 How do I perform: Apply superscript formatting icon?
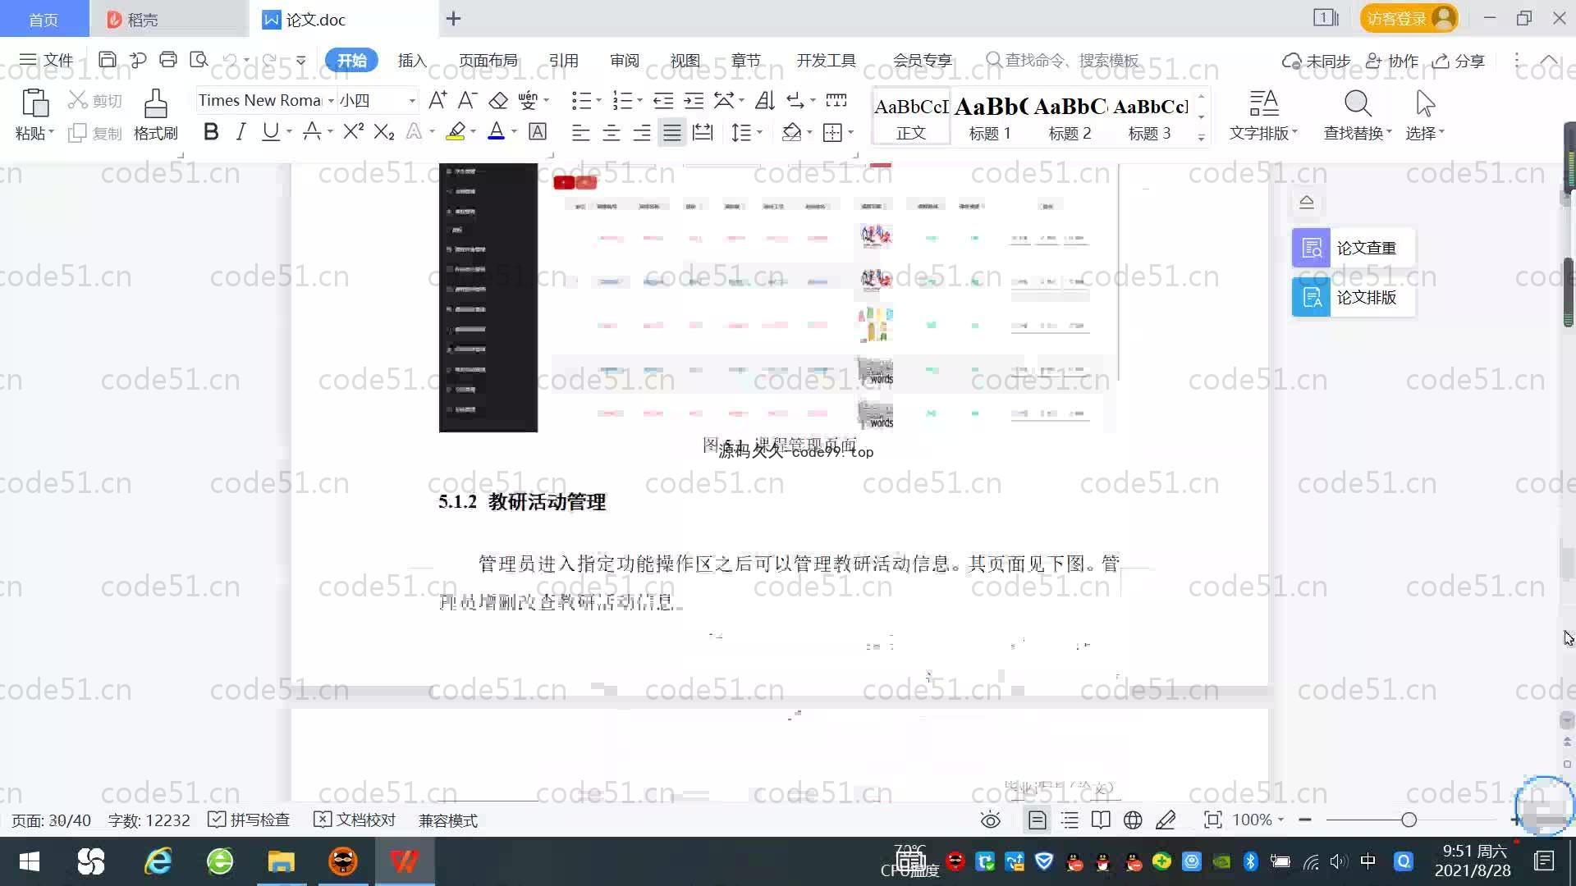(353, 132)
